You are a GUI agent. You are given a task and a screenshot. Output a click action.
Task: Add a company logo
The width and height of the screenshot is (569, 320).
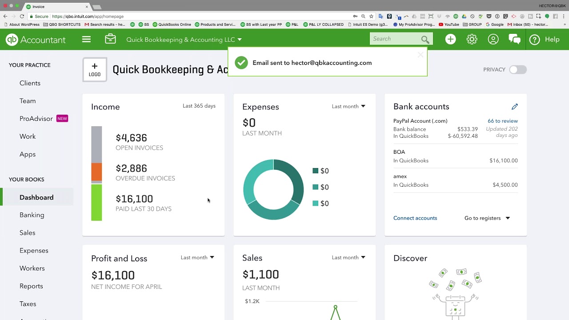tap(95, 70)
